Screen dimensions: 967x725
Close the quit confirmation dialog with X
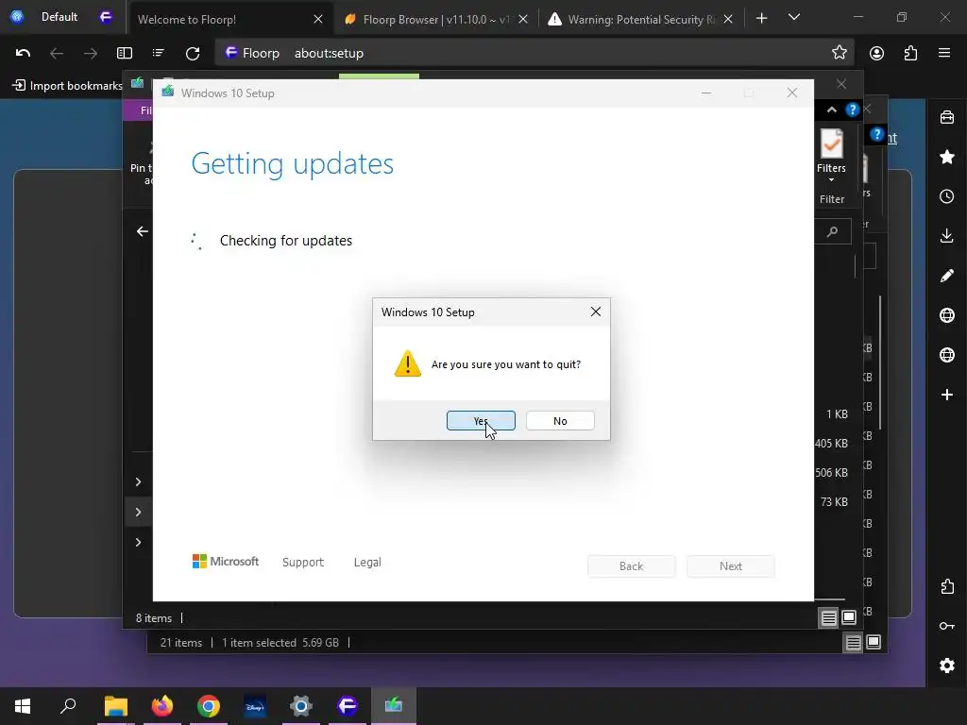click(595, 312)
